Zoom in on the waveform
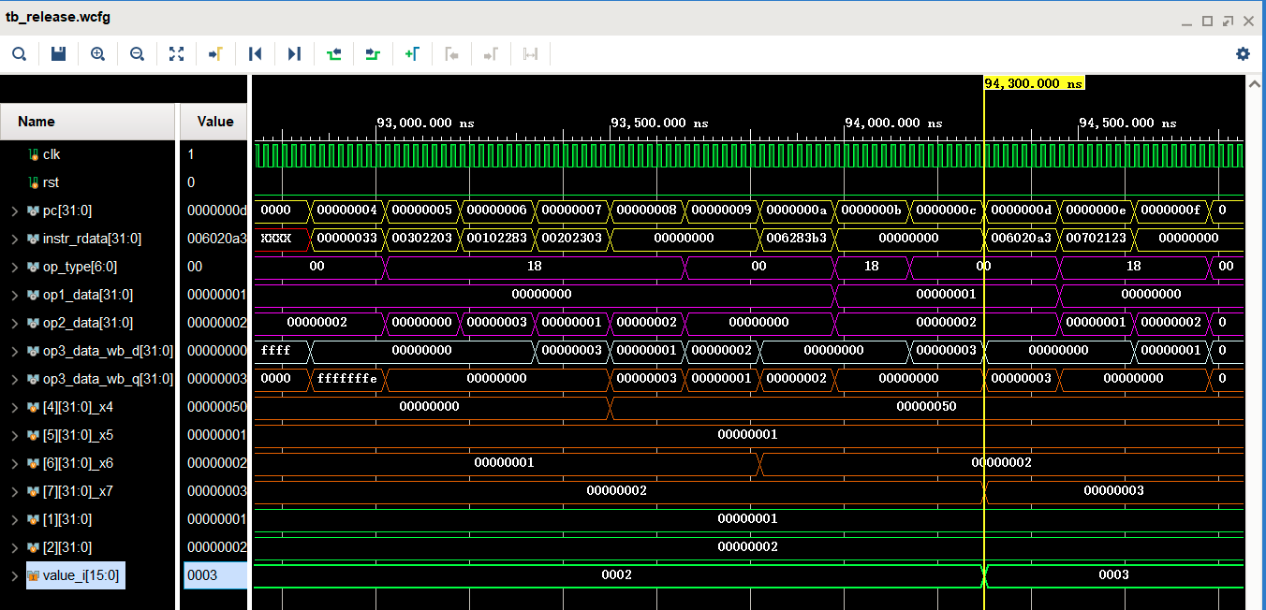Screen dimensions: 1266x610 coord(97,54)
